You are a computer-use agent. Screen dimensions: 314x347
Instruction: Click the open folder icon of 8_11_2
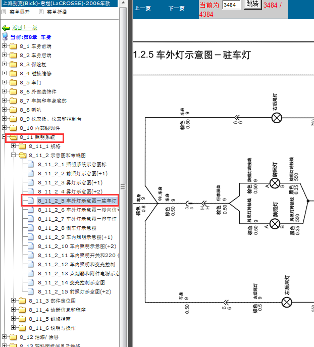point(23,156)
